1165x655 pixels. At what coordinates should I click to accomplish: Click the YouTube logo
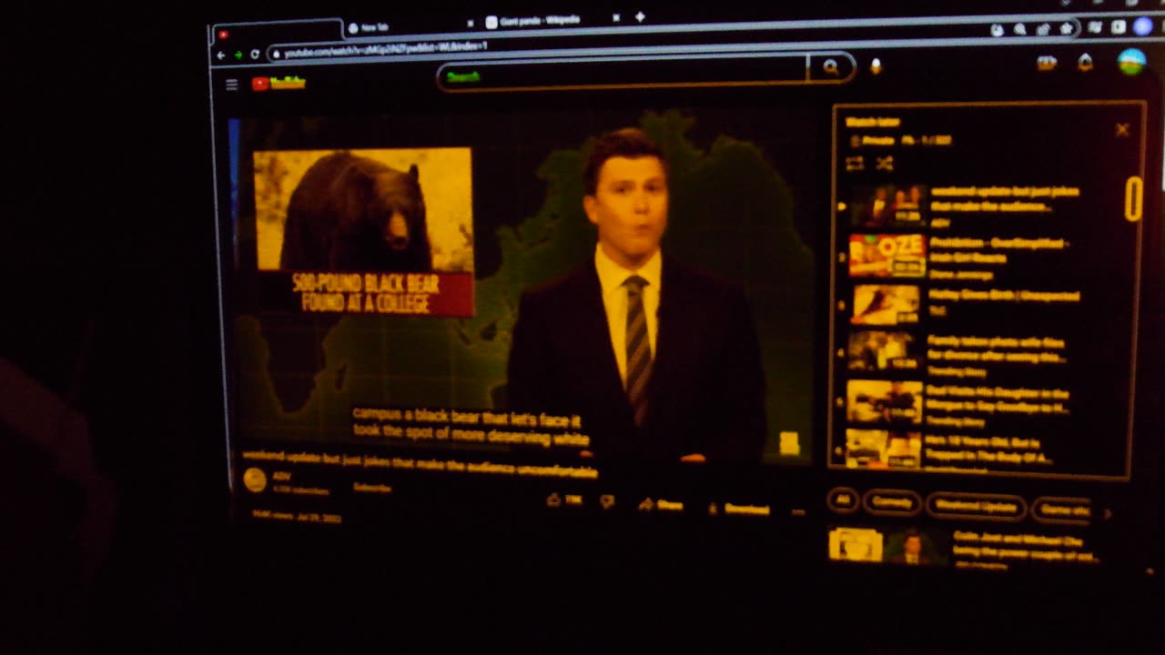tap(279, 84)
